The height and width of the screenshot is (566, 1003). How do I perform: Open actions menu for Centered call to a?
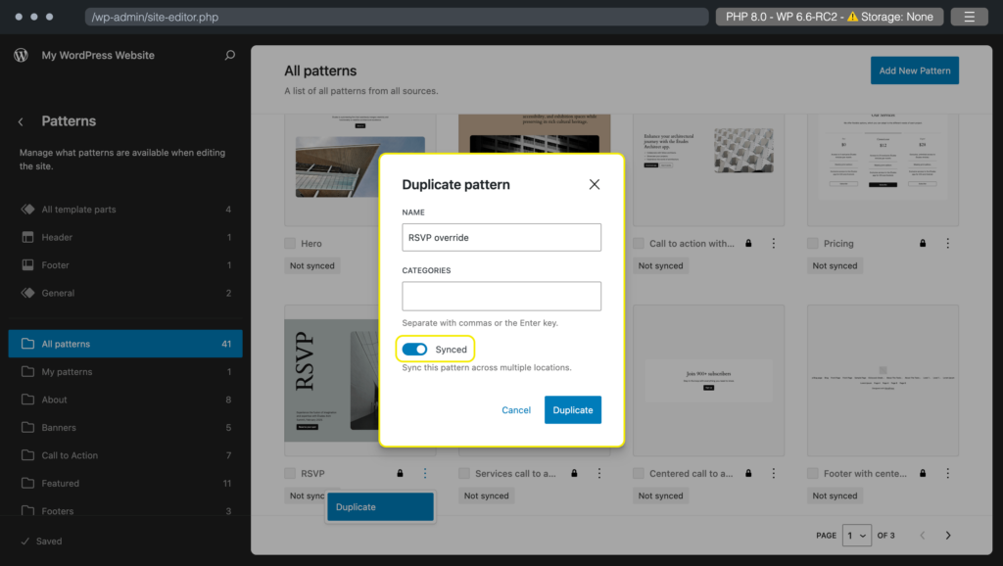coord(774,473)
